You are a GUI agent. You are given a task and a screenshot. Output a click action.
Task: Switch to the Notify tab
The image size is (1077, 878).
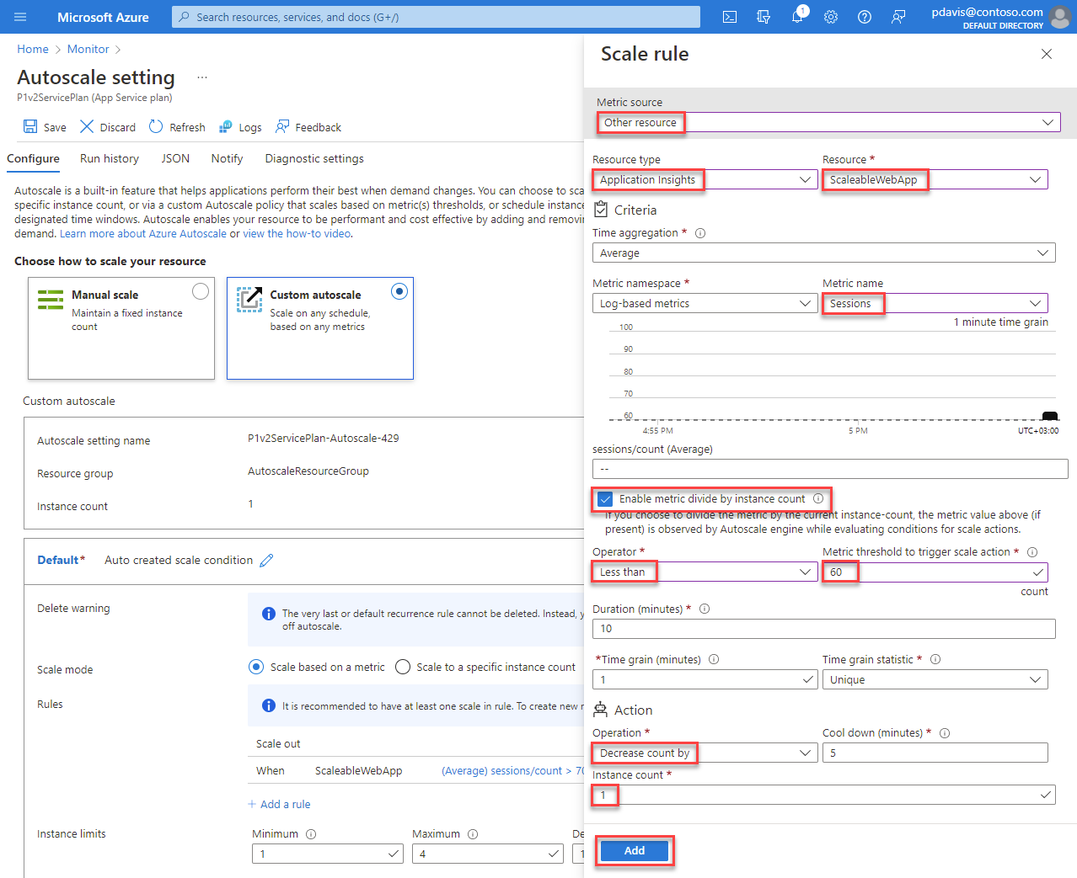point(227,158)
